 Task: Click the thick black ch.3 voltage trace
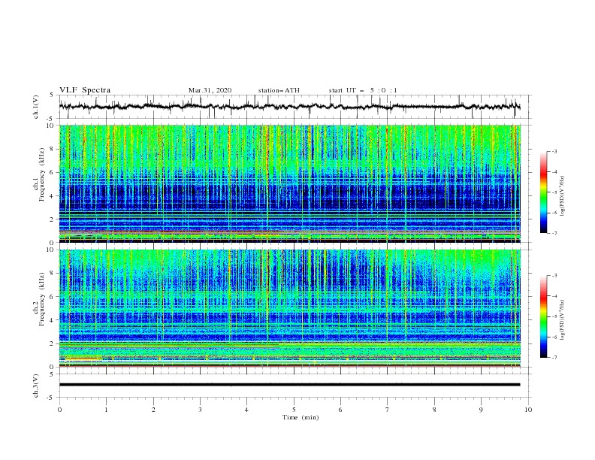pos(289,385)
